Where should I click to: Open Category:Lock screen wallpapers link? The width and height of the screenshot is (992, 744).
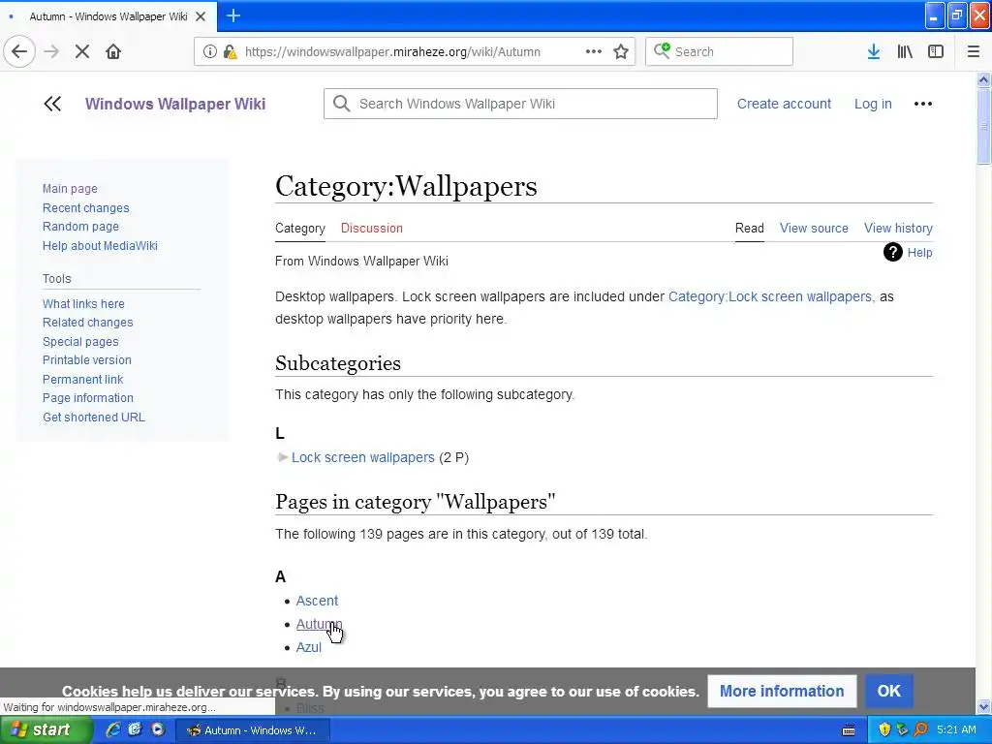[771, 296]
